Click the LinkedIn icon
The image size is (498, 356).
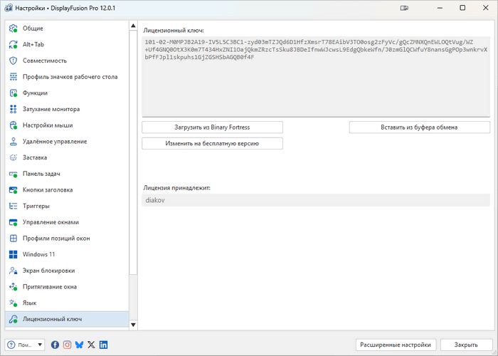tap(103, 345)
